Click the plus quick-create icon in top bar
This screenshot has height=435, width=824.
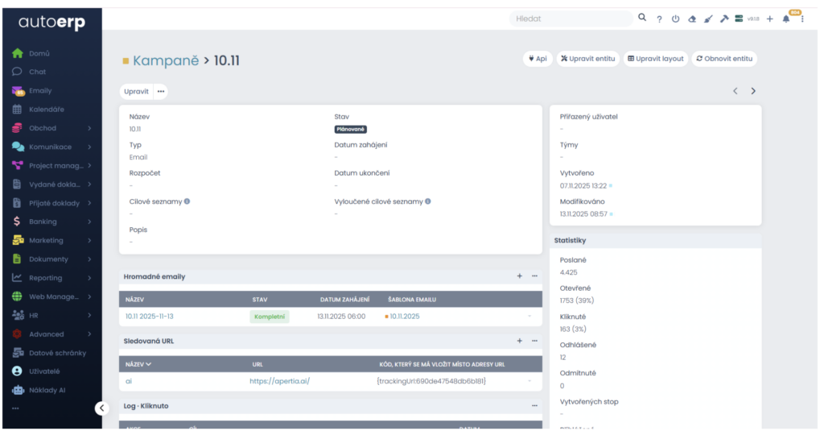769,19
